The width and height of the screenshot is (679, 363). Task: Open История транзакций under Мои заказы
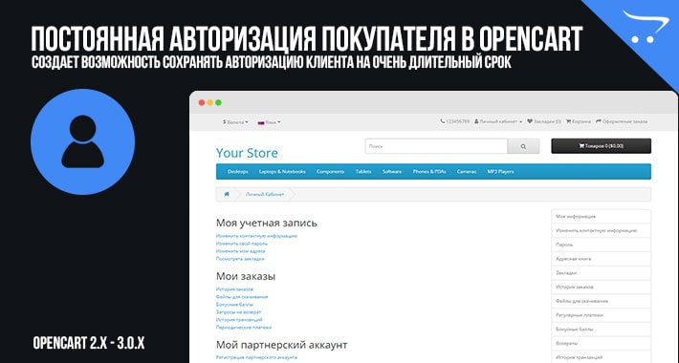(x=239, y=320)
